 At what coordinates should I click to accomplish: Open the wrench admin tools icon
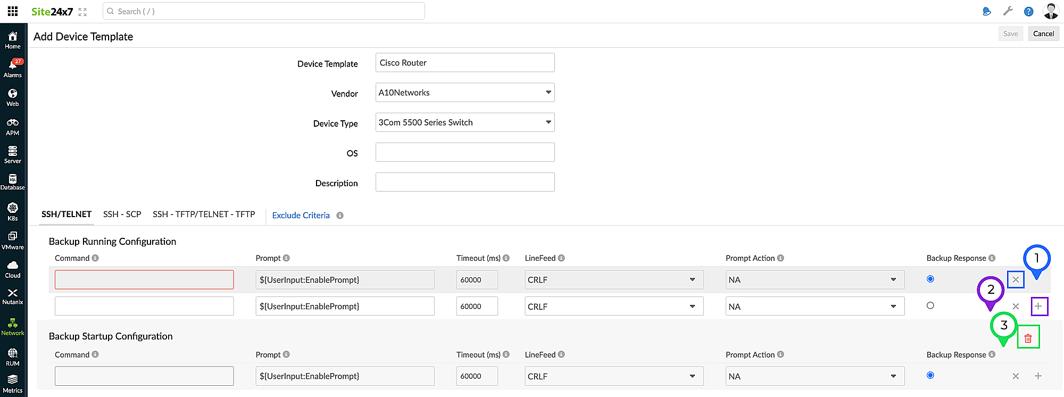pyautogui.click(x=1008, y=12)
